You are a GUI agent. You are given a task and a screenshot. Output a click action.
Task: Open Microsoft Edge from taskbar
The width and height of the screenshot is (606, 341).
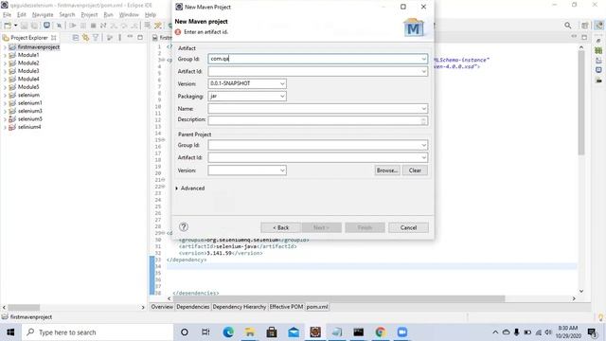coord(228,332)
